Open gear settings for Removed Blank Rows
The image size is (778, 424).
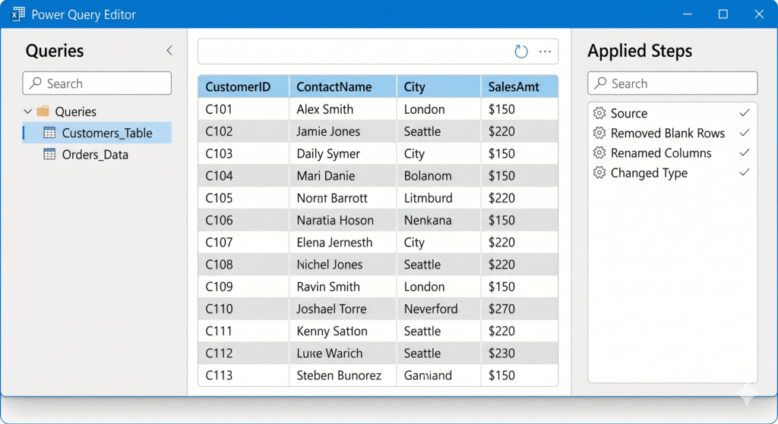click(599, 133)
